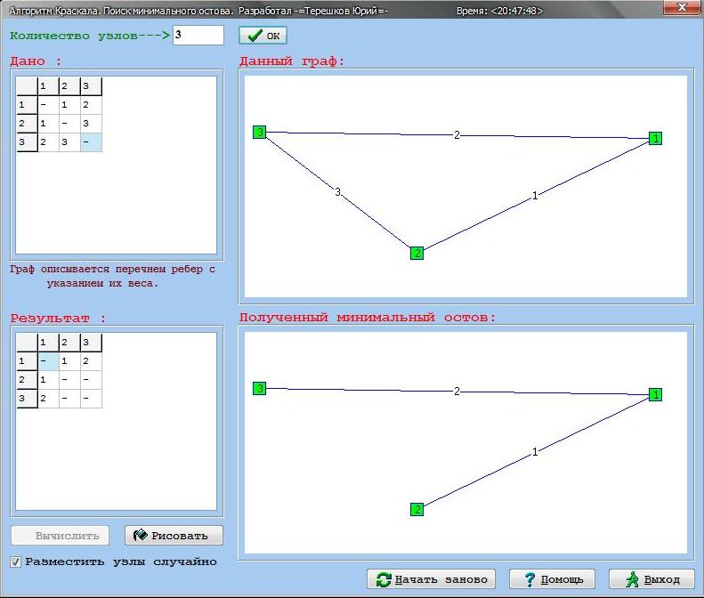Click edge weight 3 label in given graph
Screen dimensions: 704x598
pos(337,192)
